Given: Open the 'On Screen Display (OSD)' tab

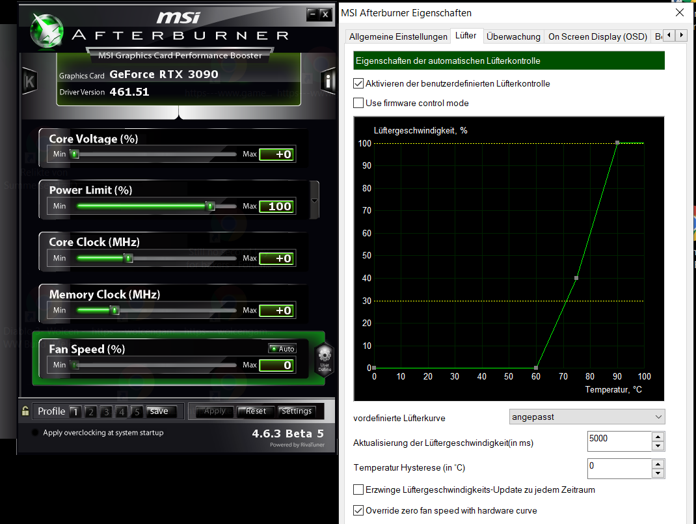Looking at the screenshot, I should point(598,36).
